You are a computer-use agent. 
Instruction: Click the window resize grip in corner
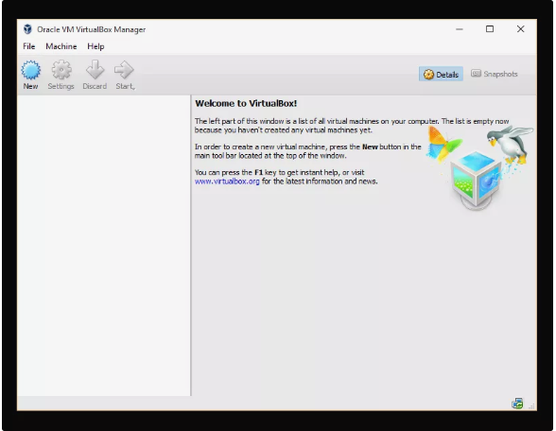point(531,406)
